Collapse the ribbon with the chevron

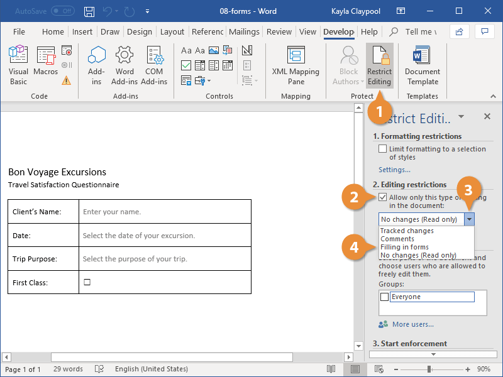coord(493,96)
